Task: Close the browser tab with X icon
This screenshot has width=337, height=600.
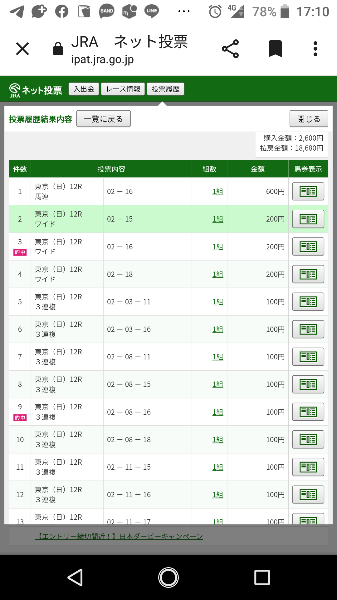Action: (x=22, y=49)
